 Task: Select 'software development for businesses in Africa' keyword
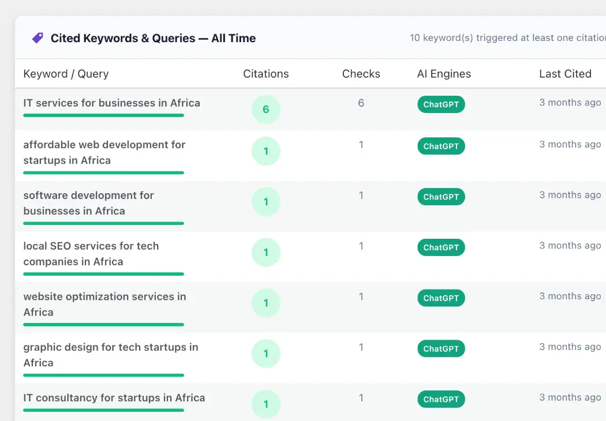click(88, 203)
